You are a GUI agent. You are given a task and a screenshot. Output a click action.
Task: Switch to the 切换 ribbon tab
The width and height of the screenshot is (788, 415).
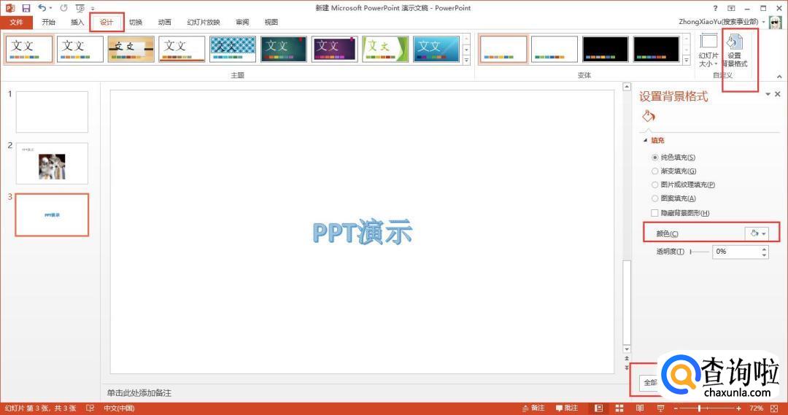(x=136, y=22)
